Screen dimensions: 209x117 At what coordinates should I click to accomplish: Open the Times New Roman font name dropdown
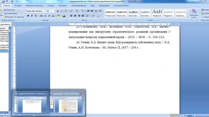[x=45, y=11]
